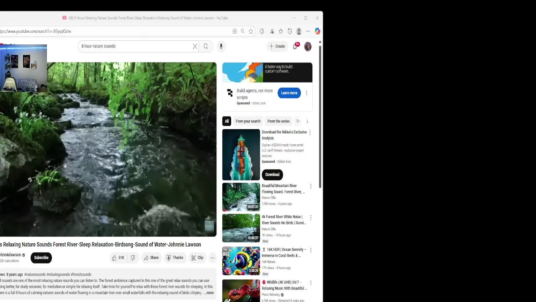536x302 pixels.
Task: Open the Edge browser profile icon
Action: (x=299, y=31)
